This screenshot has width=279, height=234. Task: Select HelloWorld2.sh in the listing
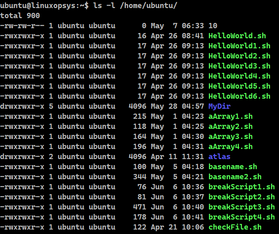tap(239, 56)
